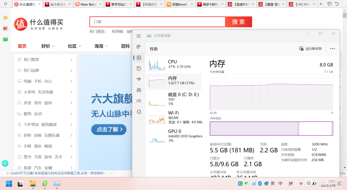The width and height of the screenshot is (347, 190).
Task: Click the red 搜索 search button
Action: 238,22
